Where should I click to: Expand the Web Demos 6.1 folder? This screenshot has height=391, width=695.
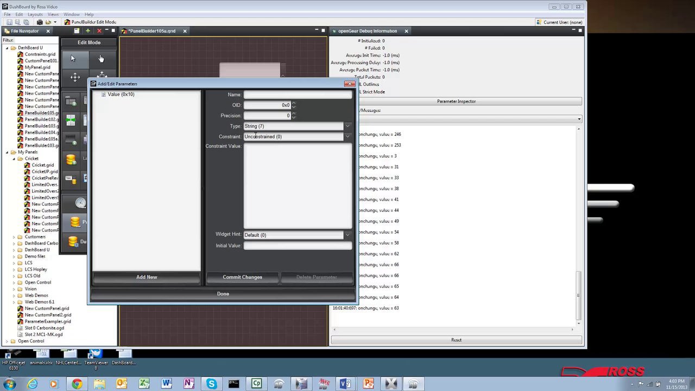click(x=14, y=302)
